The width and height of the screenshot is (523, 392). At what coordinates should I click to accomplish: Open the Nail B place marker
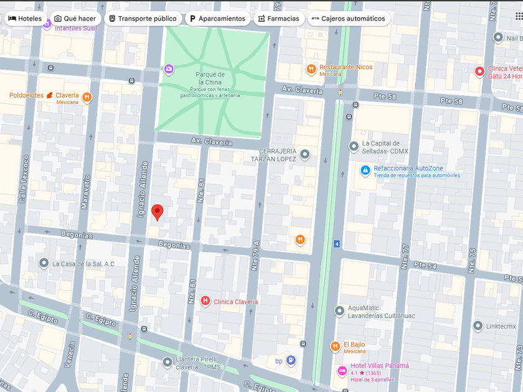[x=498, y=37]
